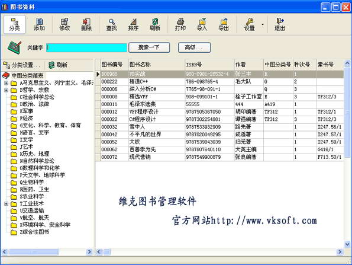352x265 pixels.
Task: Select the H语言、文字 category
Action: coord(34,133)
